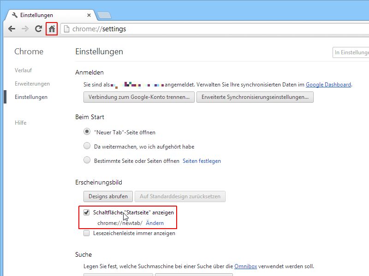
Task: Select "Neuer Tab"-Seite öffnen radio
Action: pyautogui.click(x=87, y=132)
